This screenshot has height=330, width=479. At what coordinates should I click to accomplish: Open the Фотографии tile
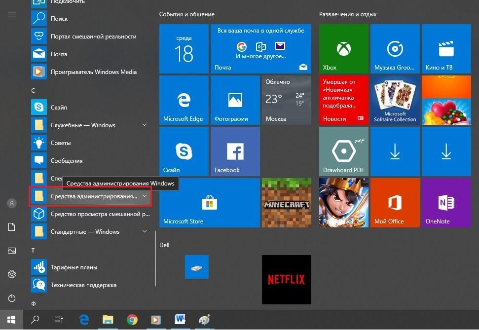pyautogui.click(x=235, y=100)
